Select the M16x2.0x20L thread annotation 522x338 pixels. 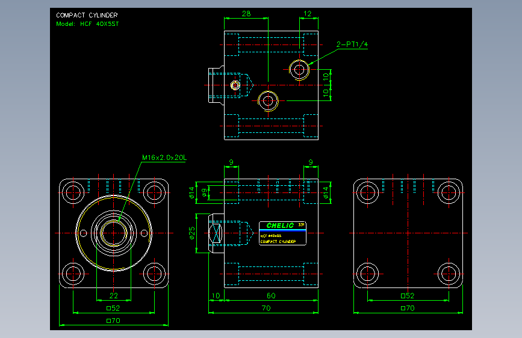coord(164,158)
